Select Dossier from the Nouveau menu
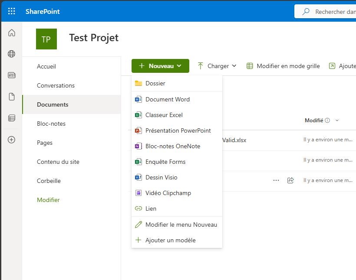356x280 pixels. point(155,83)
